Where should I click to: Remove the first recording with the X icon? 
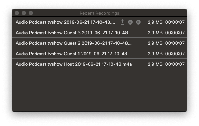pyautogui.click(x=138, y=22)
